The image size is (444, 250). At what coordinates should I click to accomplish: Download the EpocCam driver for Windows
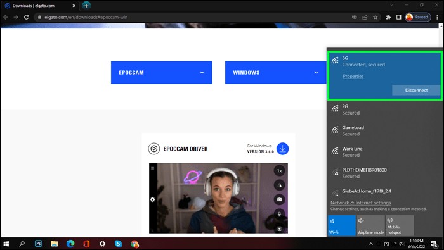[x=282, y=149]
